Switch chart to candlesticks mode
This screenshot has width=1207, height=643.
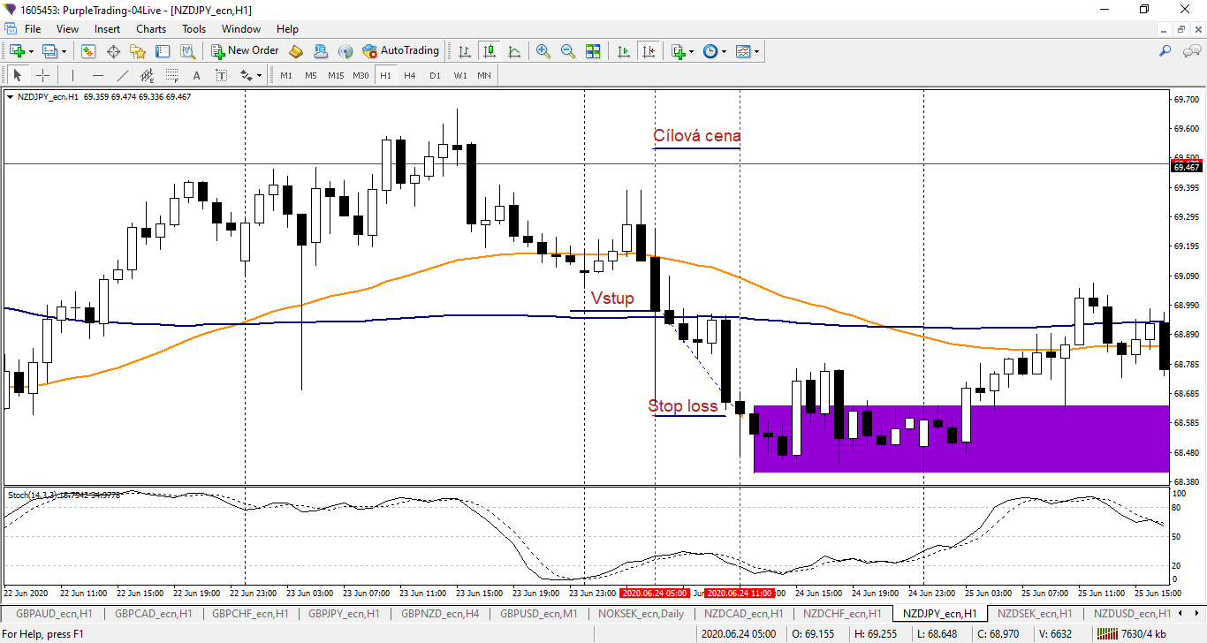click(x=490, y=51)
